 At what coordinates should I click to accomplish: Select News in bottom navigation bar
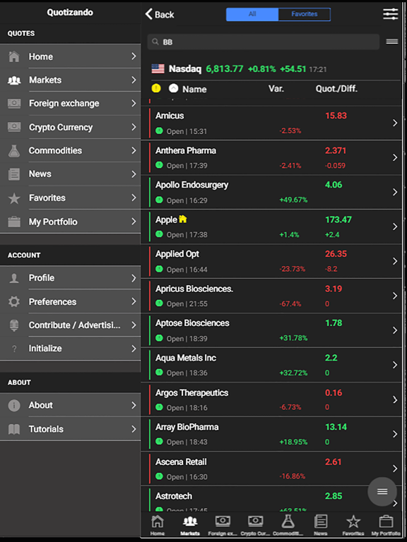(x=321, y=525)
